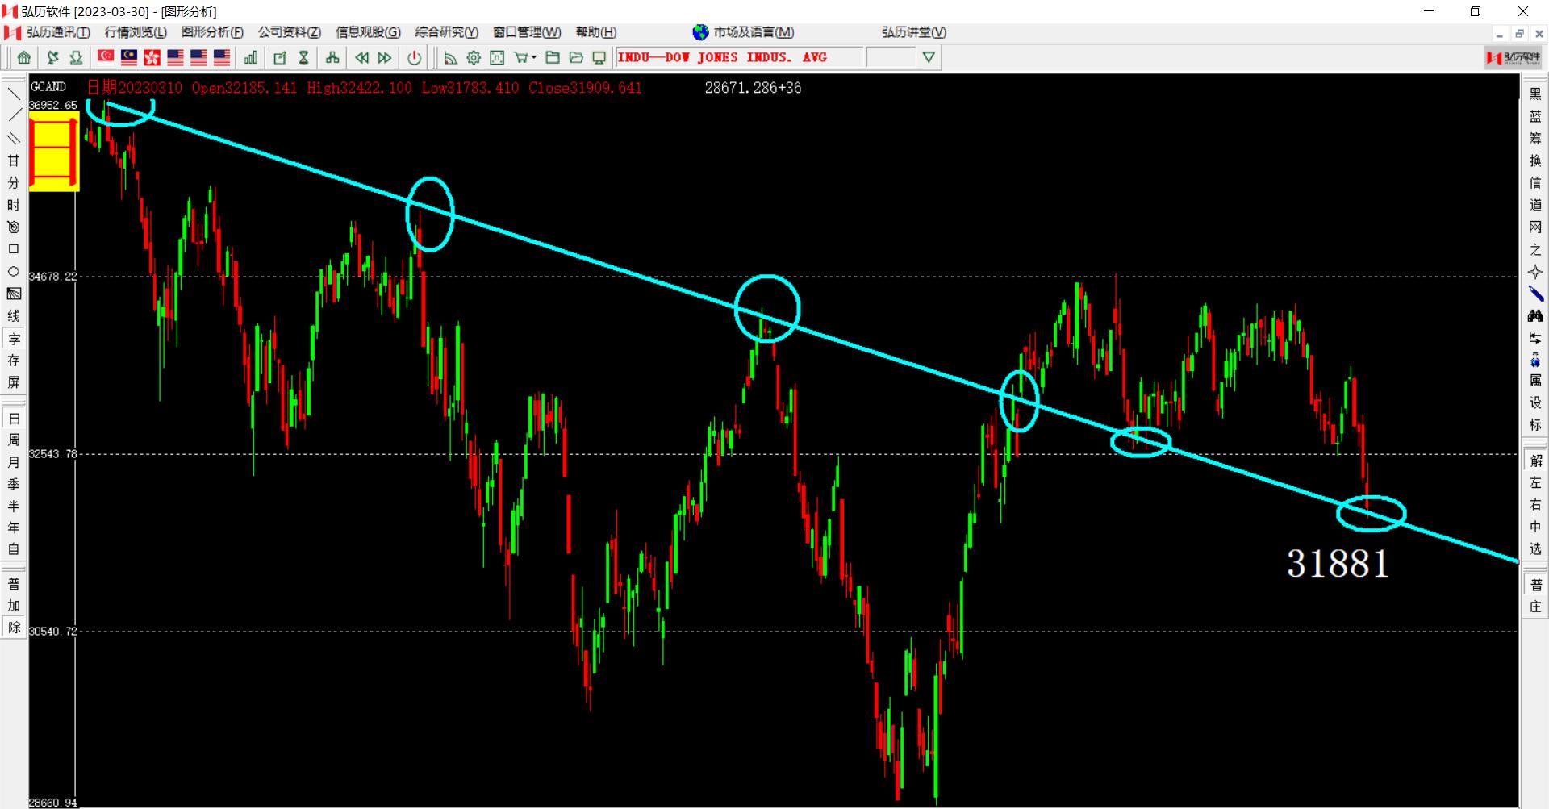Click the 解 button in right sidebar
Image resolution: width=1549 pixels, height=809 pixels.
(1535, 461)
